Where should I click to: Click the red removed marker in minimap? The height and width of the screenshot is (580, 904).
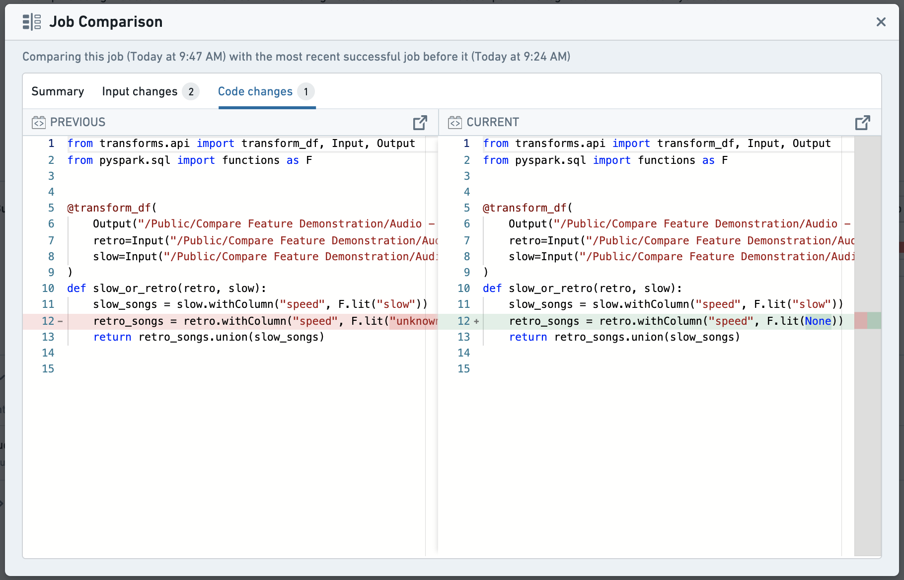click(x=861, y=321)
